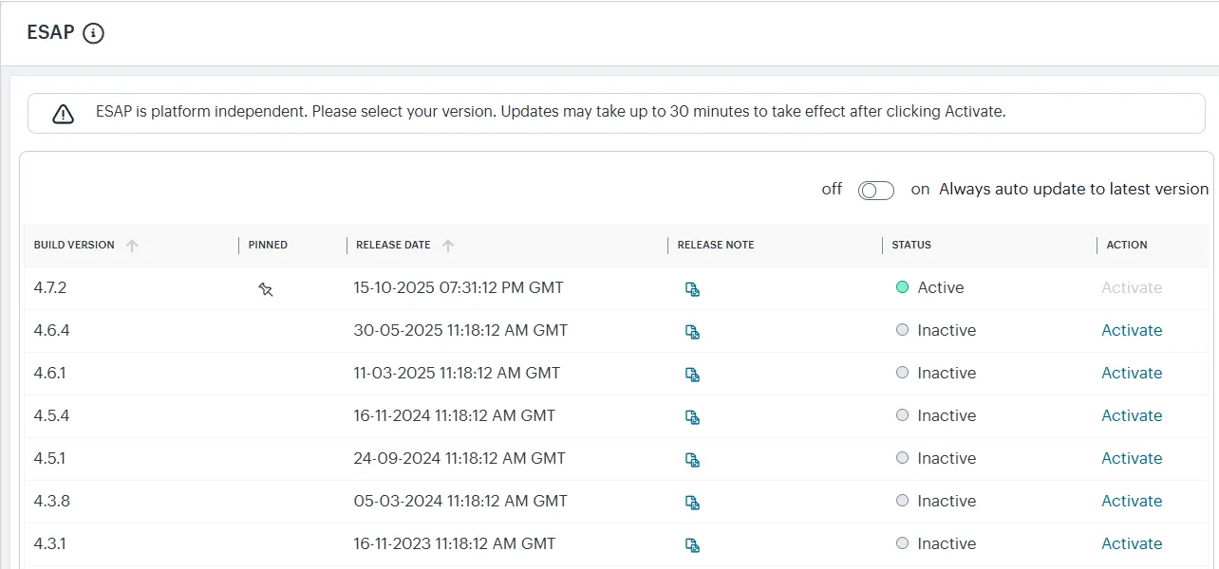
Task: Click the disabled Activate for 4.7.2
Action: (x=1132, y=287)
